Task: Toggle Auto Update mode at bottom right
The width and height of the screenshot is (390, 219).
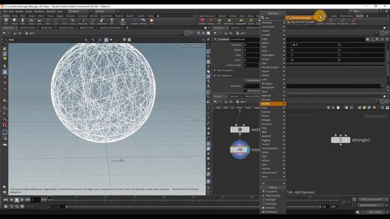Action: tap(375, 212)
